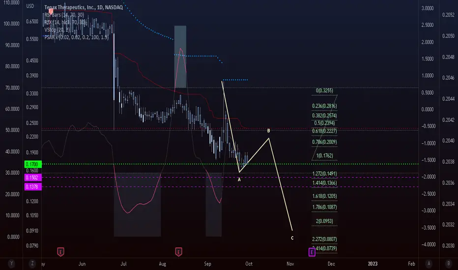Viewport: 458px width, 270px height.
Task: Click the Aug label on time axis
Action: (162, 264)
